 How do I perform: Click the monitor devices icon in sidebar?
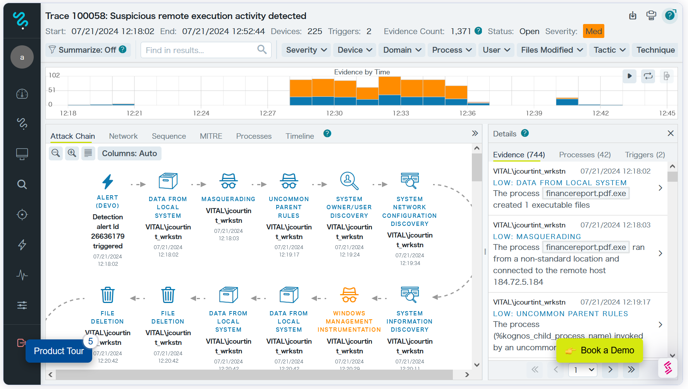22,154
